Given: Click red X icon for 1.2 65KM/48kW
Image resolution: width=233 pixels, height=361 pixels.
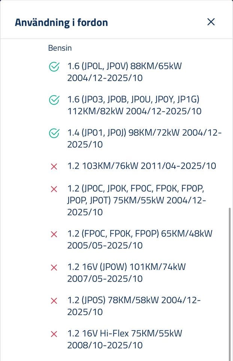Looking at the screenshot, I should coord(54,234).
